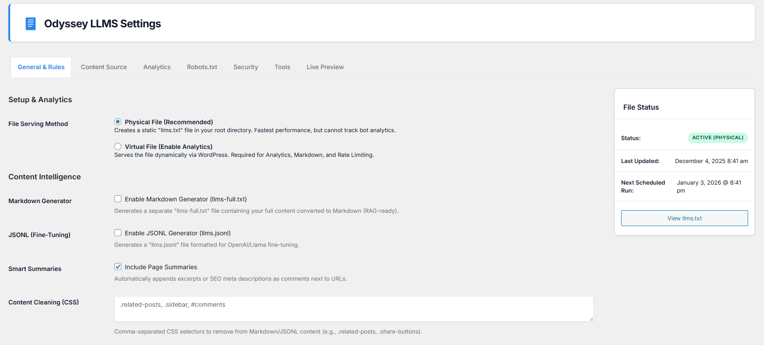Click the textarea resize handle

(x=591, y=319)
